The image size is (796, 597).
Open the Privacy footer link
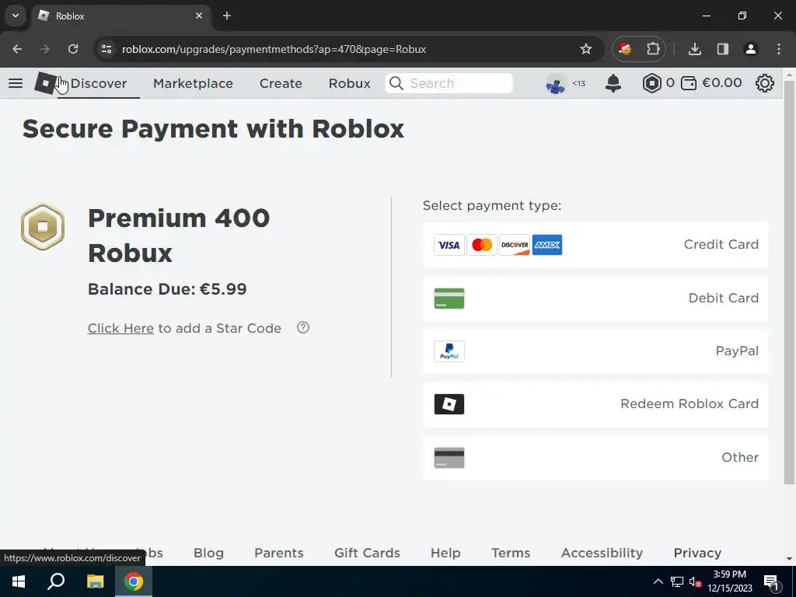(697, 553)
